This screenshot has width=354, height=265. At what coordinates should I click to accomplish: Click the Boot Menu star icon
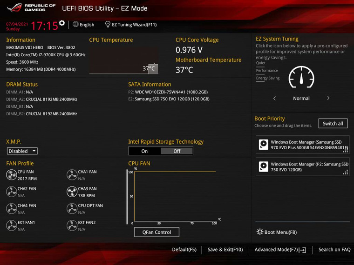(x=260, y=232)
